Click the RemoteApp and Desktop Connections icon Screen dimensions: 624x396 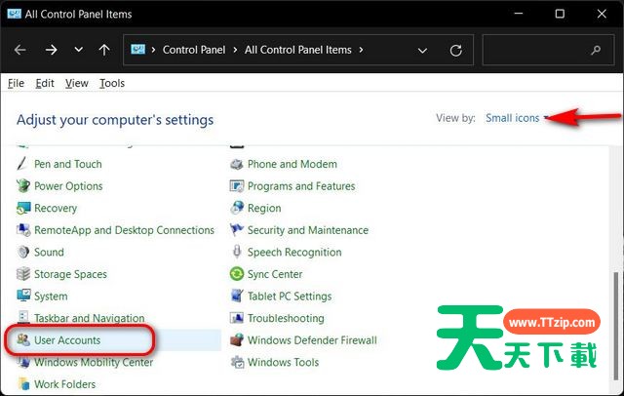23,230
